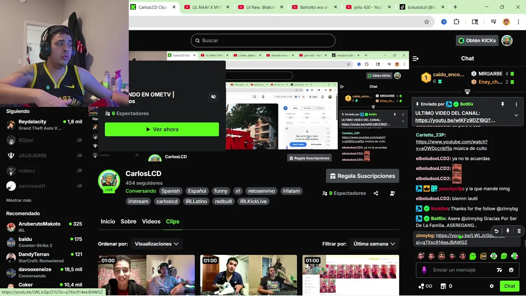The width and height of the screenshot is (526, 296).
Task: Open the 7TV emote menu icon
Action: point(499,270)
